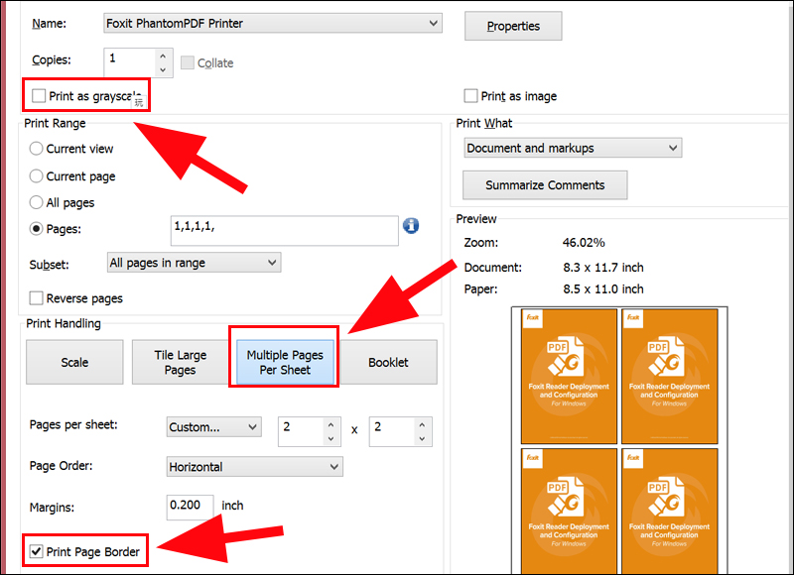The image size is (794, 575).
Task: Increase the Copies count with up arrow
Action: click(163, 57)
